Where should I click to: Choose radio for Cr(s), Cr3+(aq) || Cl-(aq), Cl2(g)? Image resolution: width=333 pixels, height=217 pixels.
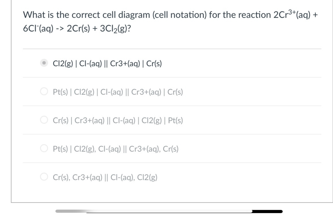pyautogui.click(x=44, y=177)
